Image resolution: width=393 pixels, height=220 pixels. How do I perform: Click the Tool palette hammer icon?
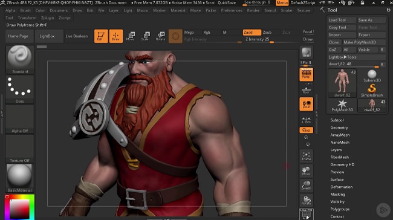(x=322, y=10)
